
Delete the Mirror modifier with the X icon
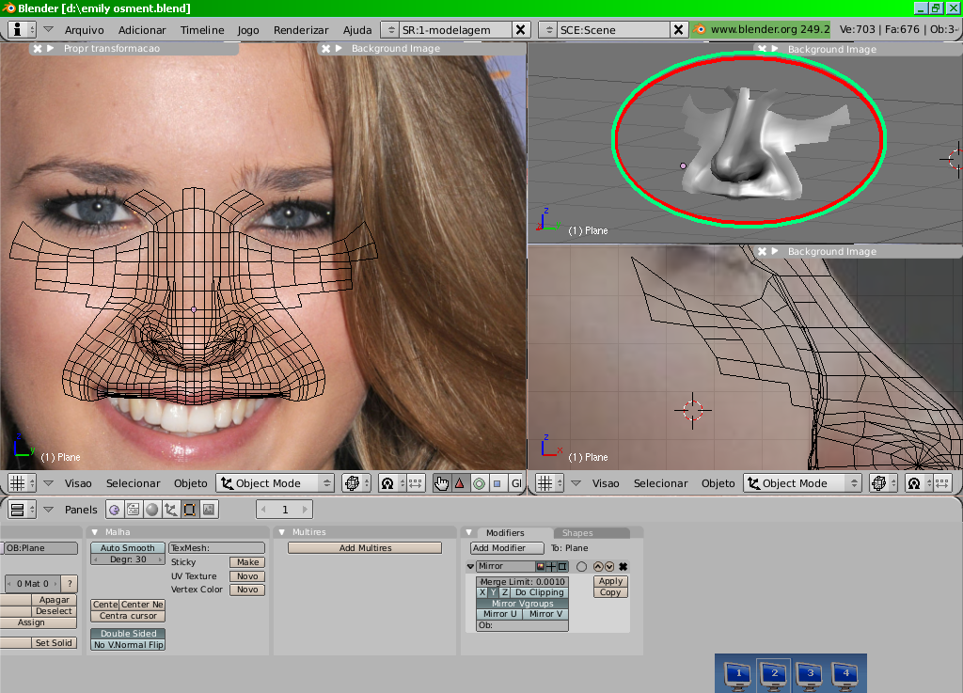click(x=623, y=567)
